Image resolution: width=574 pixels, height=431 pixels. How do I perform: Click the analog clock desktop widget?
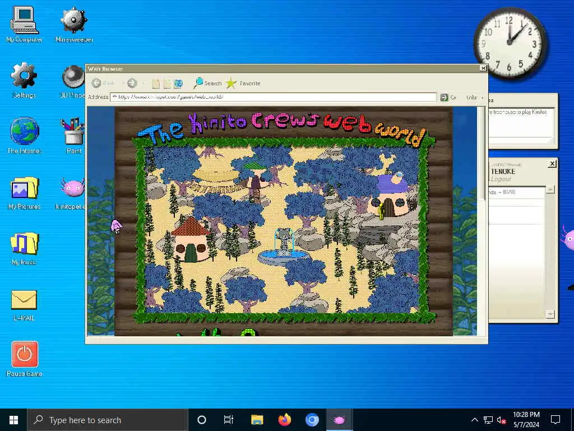(x=510, y=43)
